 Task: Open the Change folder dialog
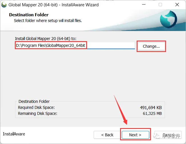151,46
